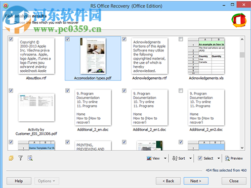The height and width of the screenshot is (188, 251).
Task: Click the Preview magnifier icon
Action: [x=227, y=158]
